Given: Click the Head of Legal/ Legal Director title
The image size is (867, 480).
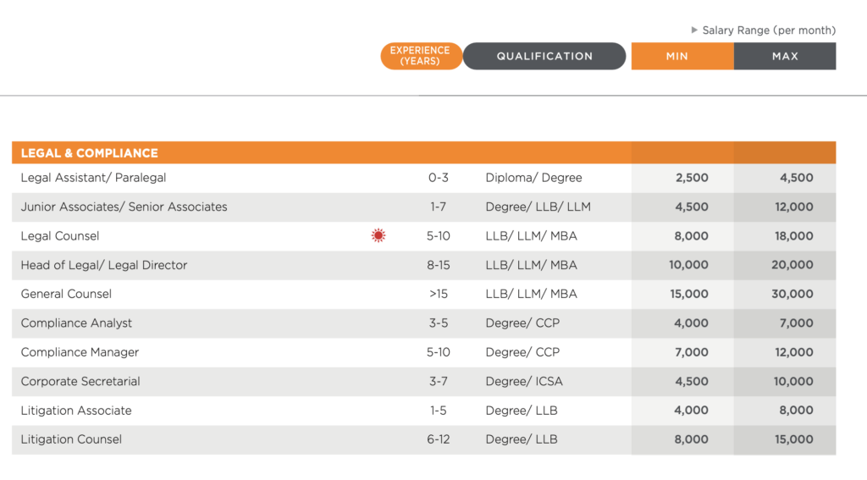Looking at the screenshot, I should (x=104, y=265).
